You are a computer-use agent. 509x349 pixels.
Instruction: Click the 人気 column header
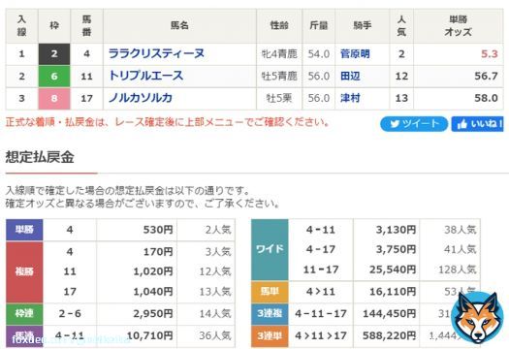(x=401, y=25)
